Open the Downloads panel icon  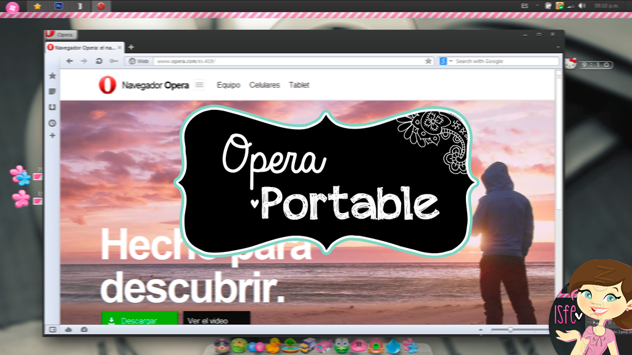click(52, 107)
